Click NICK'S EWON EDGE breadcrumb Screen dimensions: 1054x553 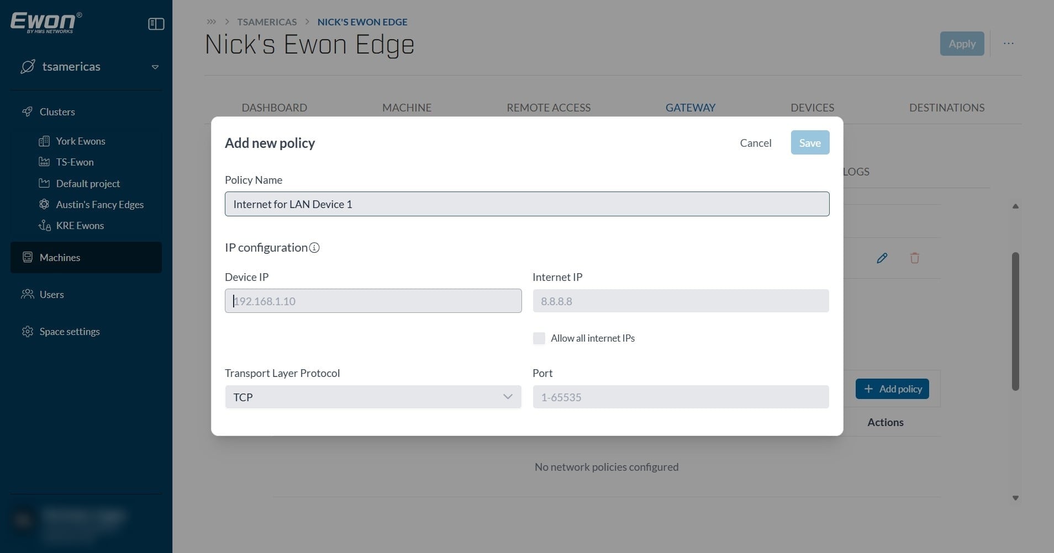[362, 22]
